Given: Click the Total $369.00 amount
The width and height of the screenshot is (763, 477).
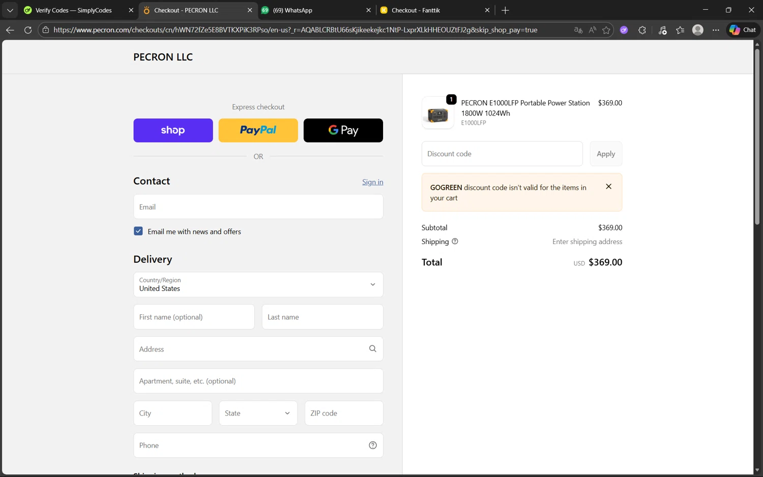Looking at the screenshot, I should [x=605, y=262].
